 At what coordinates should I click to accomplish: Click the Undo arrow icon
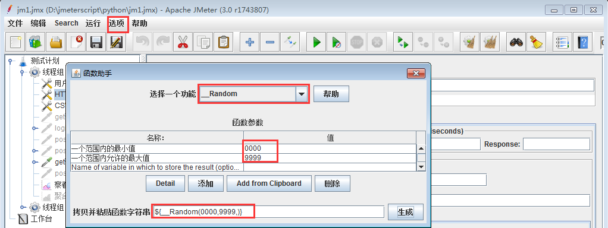(142, 42)
